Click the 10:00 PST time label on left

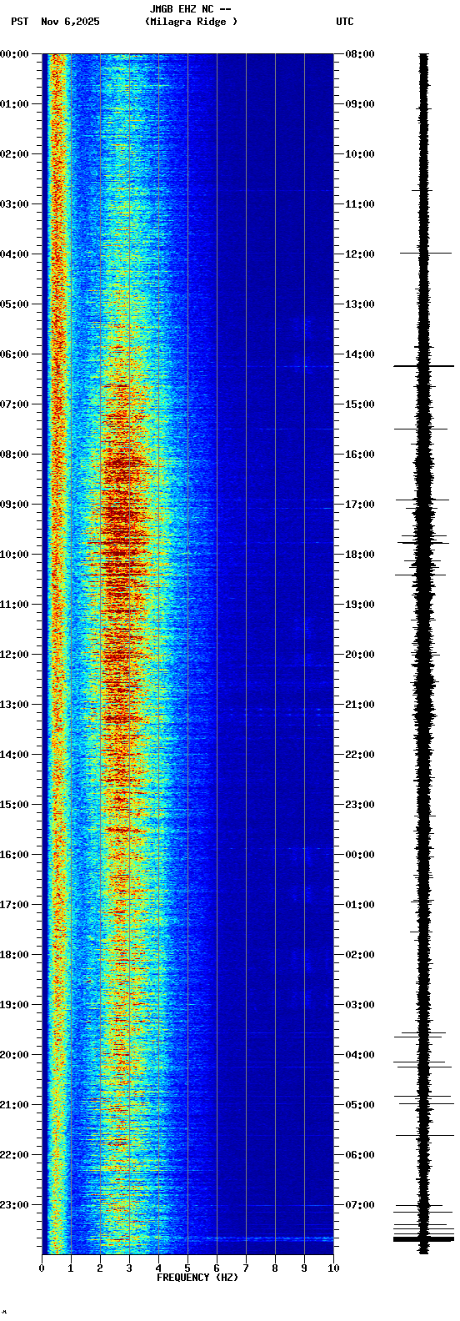[x=15, y=555]
